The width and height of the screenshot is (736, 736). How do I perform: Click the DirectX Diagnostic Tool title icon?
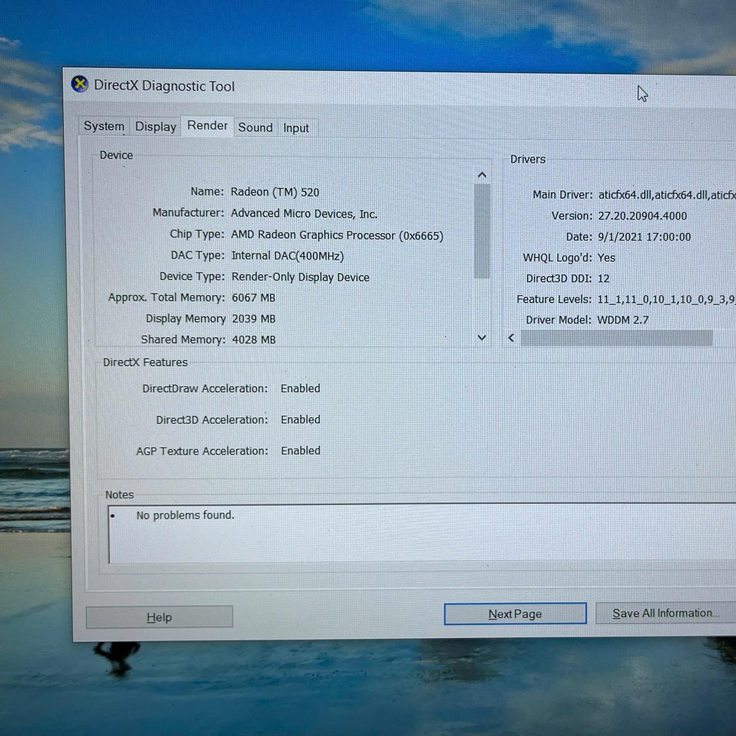tap(79, 84)
